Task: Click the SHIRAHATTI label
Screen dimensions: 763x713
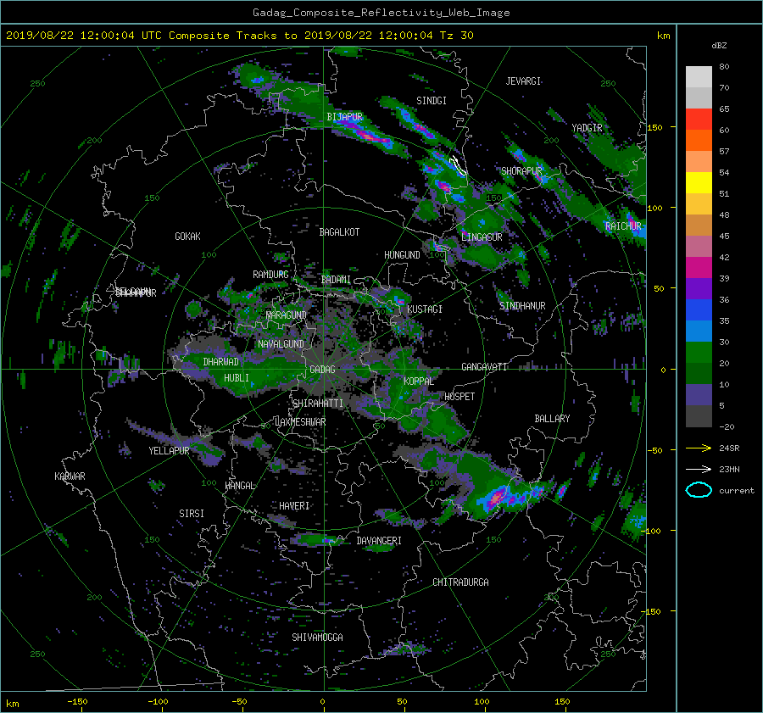Action: click(x=318, y=404)
